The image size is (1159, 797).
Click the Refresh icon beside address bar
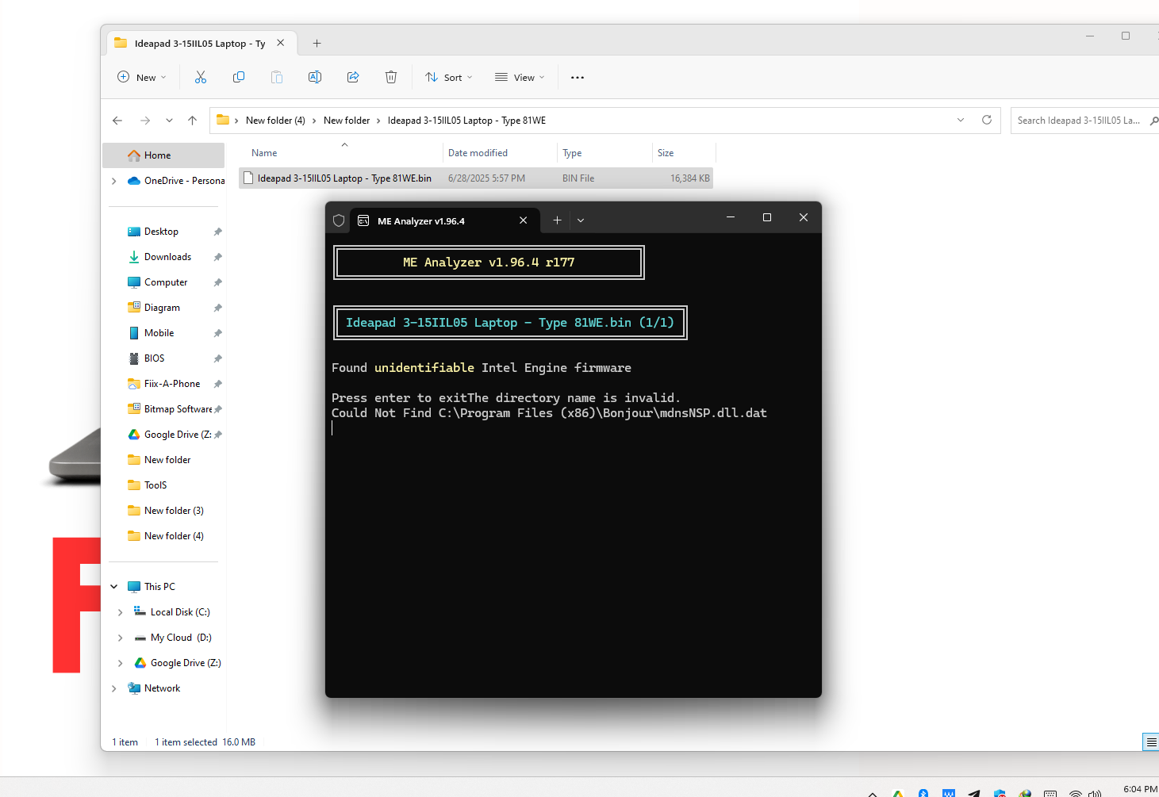[987, 120]
